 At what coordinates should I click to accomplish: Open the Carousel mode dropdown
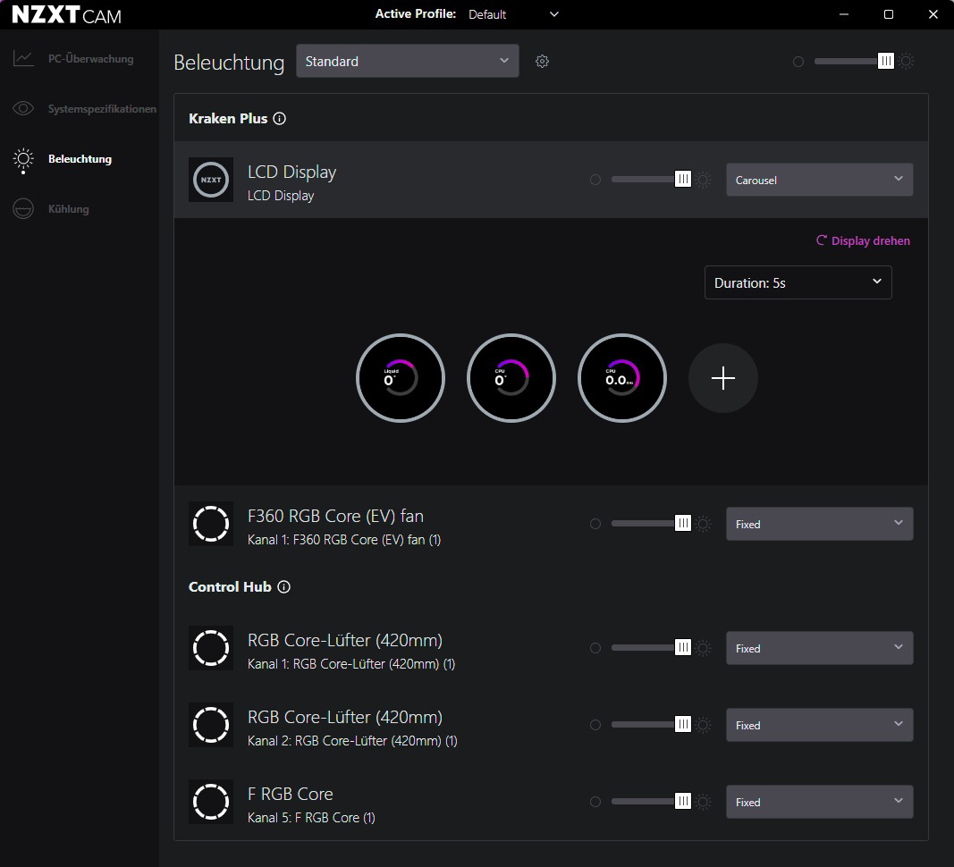tap(819, 180)
